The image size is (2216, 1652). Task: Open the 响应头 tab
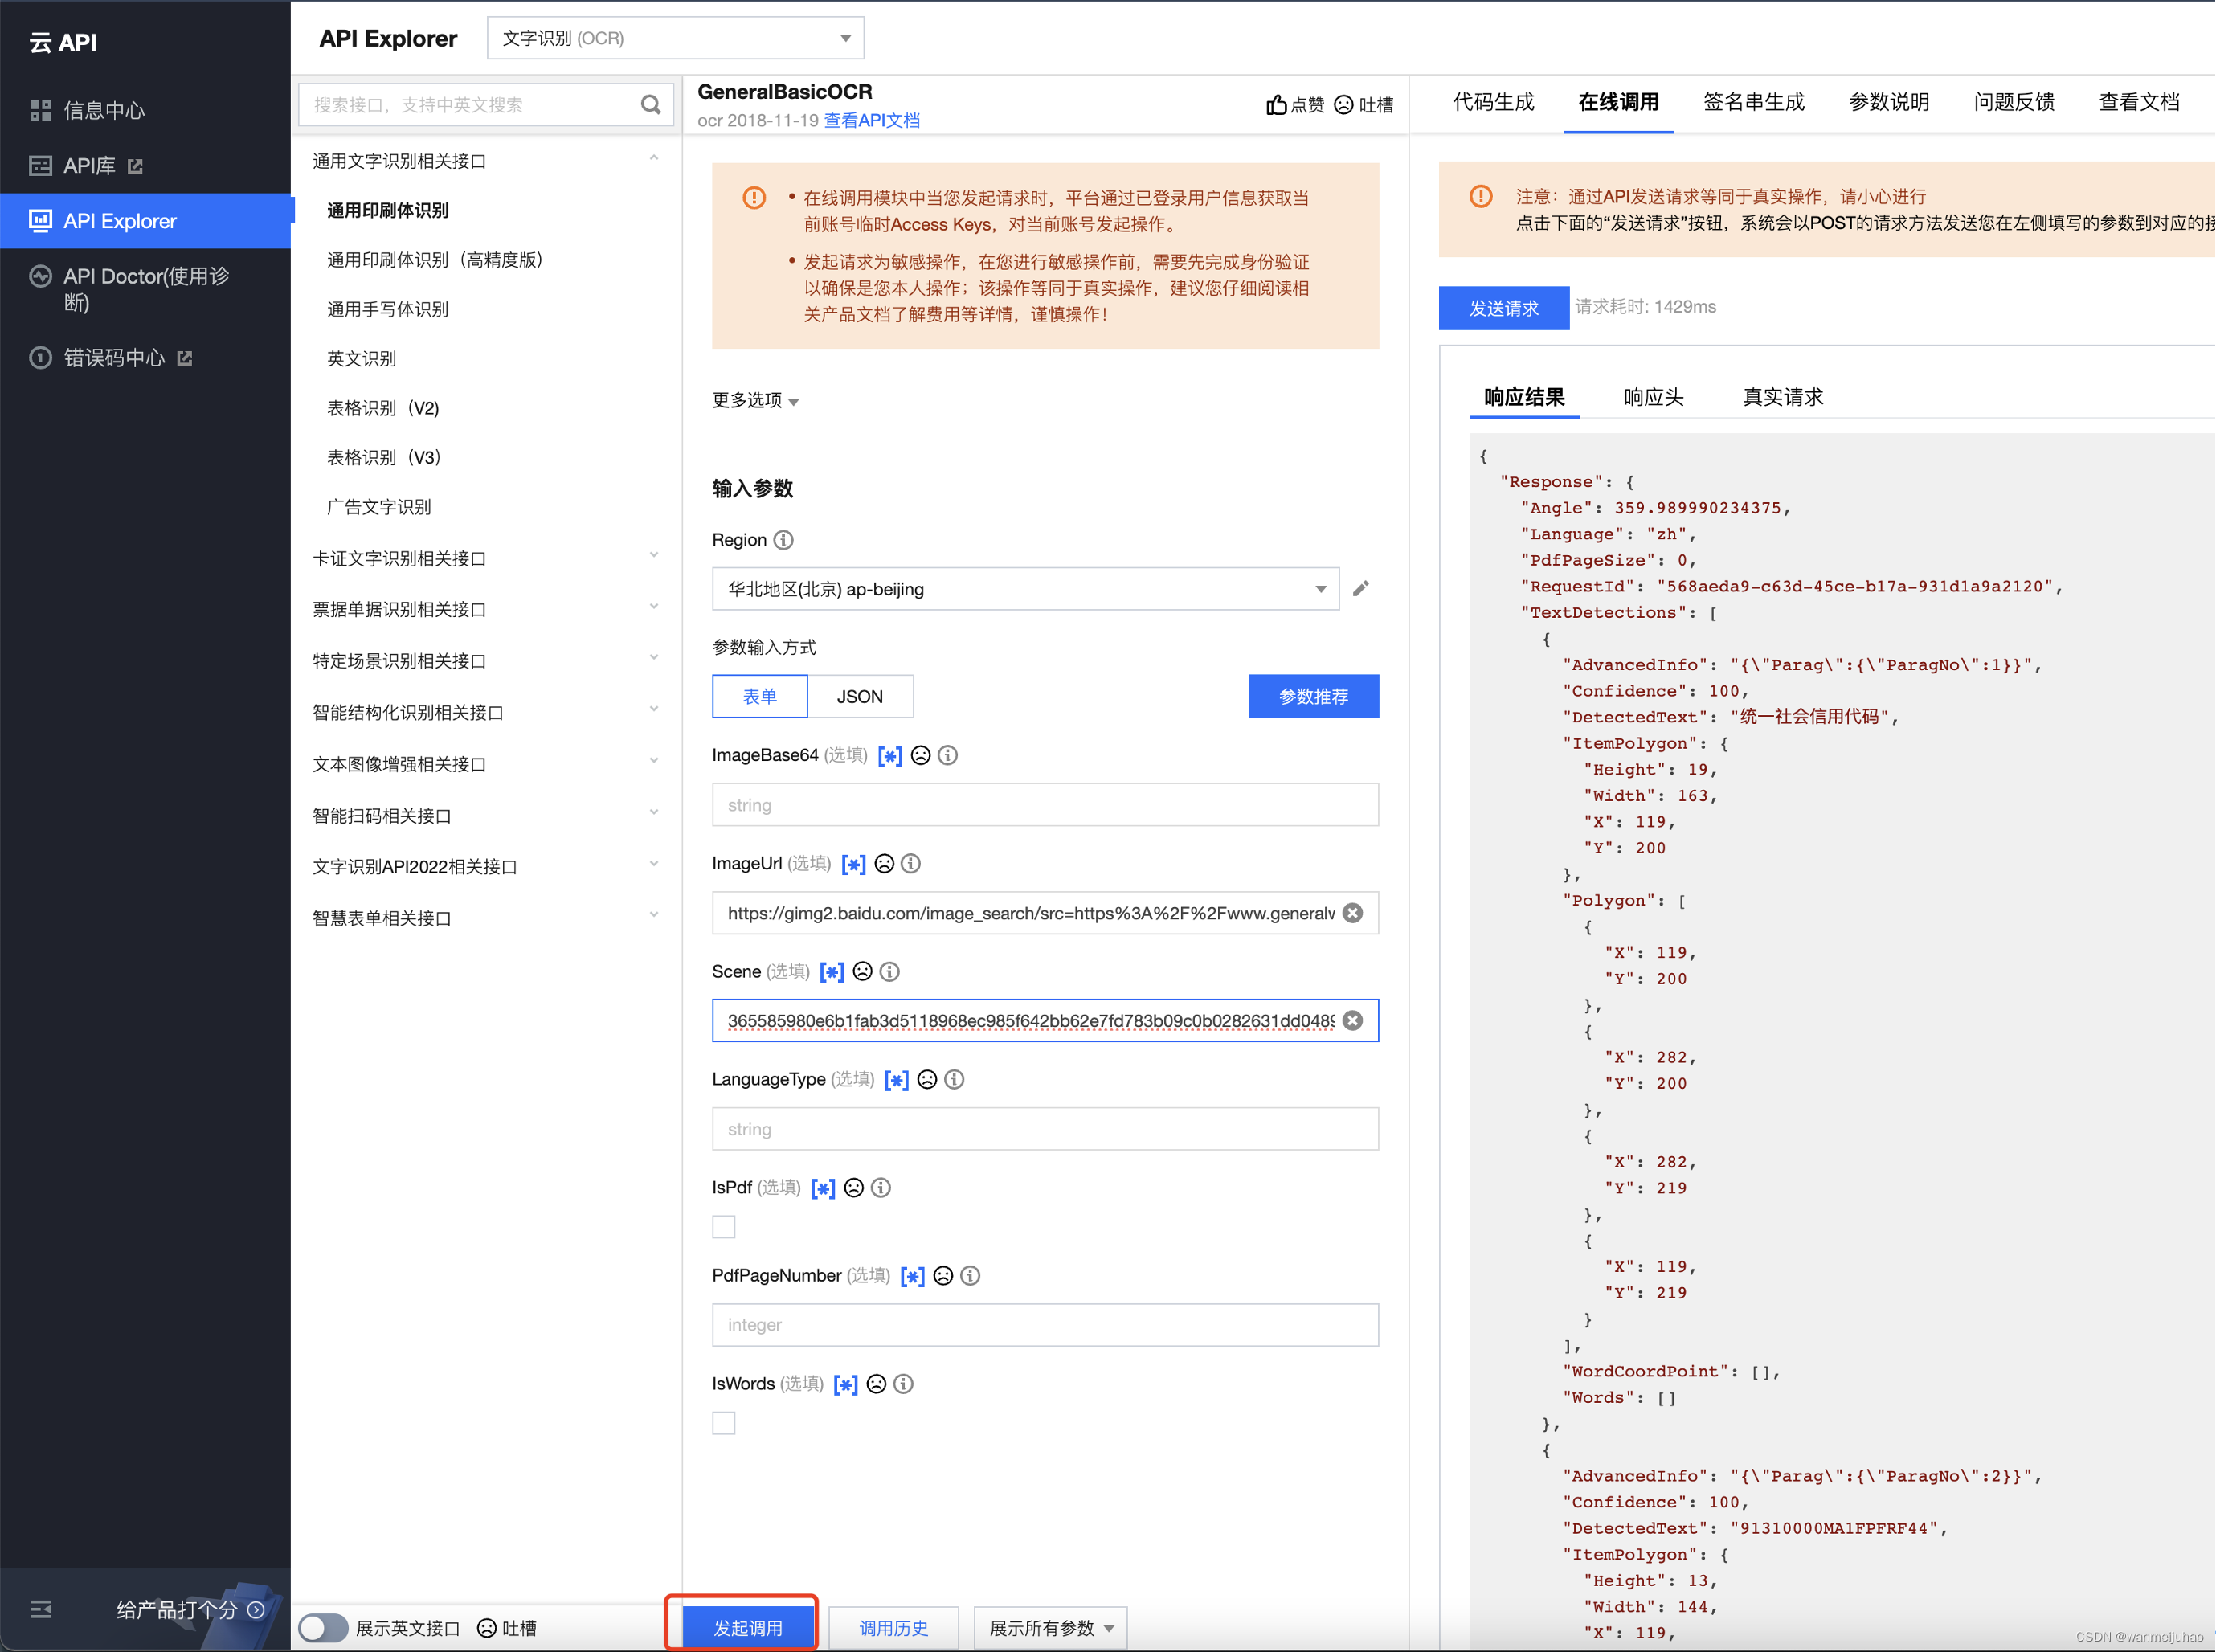point(1654,398)
